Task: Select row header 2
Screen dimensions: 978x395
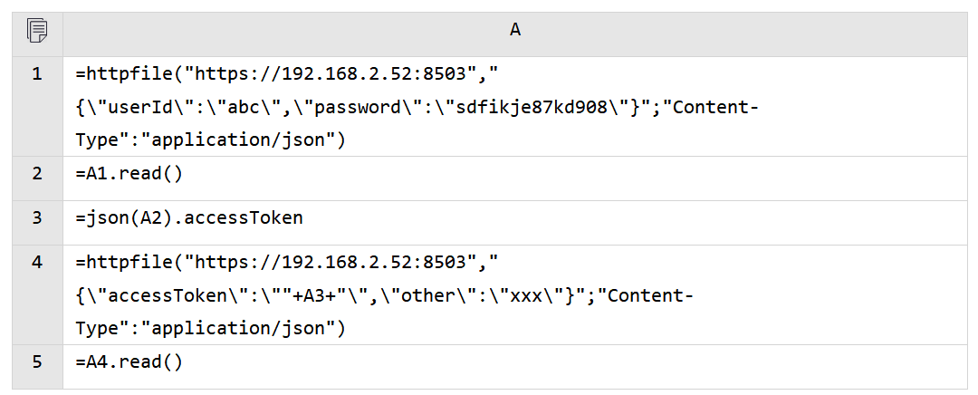Action: coord(37,173)
